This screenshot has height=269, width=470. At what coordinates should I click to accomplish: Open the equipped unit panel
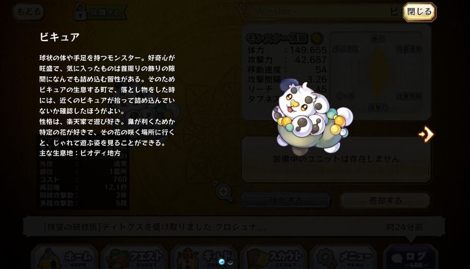336,159
